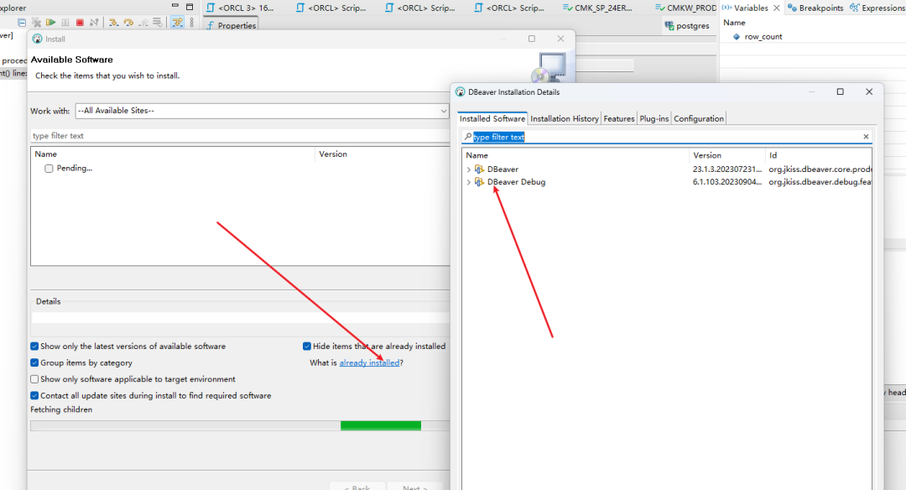Viewport: 906px width, 490px height.
Task: Switch to CMKW_PROD editor tab
Action: (686, 8)
